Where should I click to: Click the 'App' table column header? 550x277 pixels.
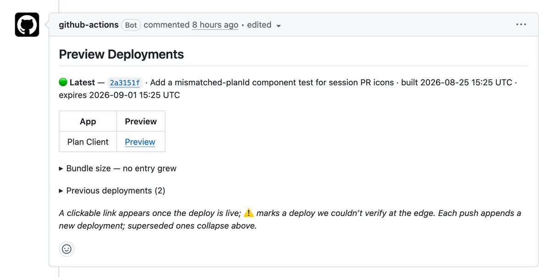88,122
